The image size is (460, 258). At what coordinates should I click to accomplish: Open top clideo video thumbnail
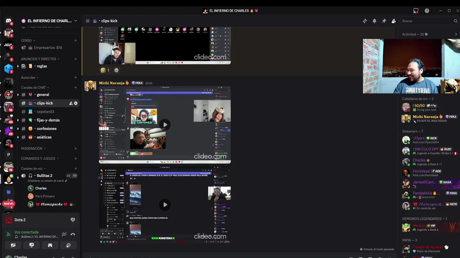tap(165, 46)
